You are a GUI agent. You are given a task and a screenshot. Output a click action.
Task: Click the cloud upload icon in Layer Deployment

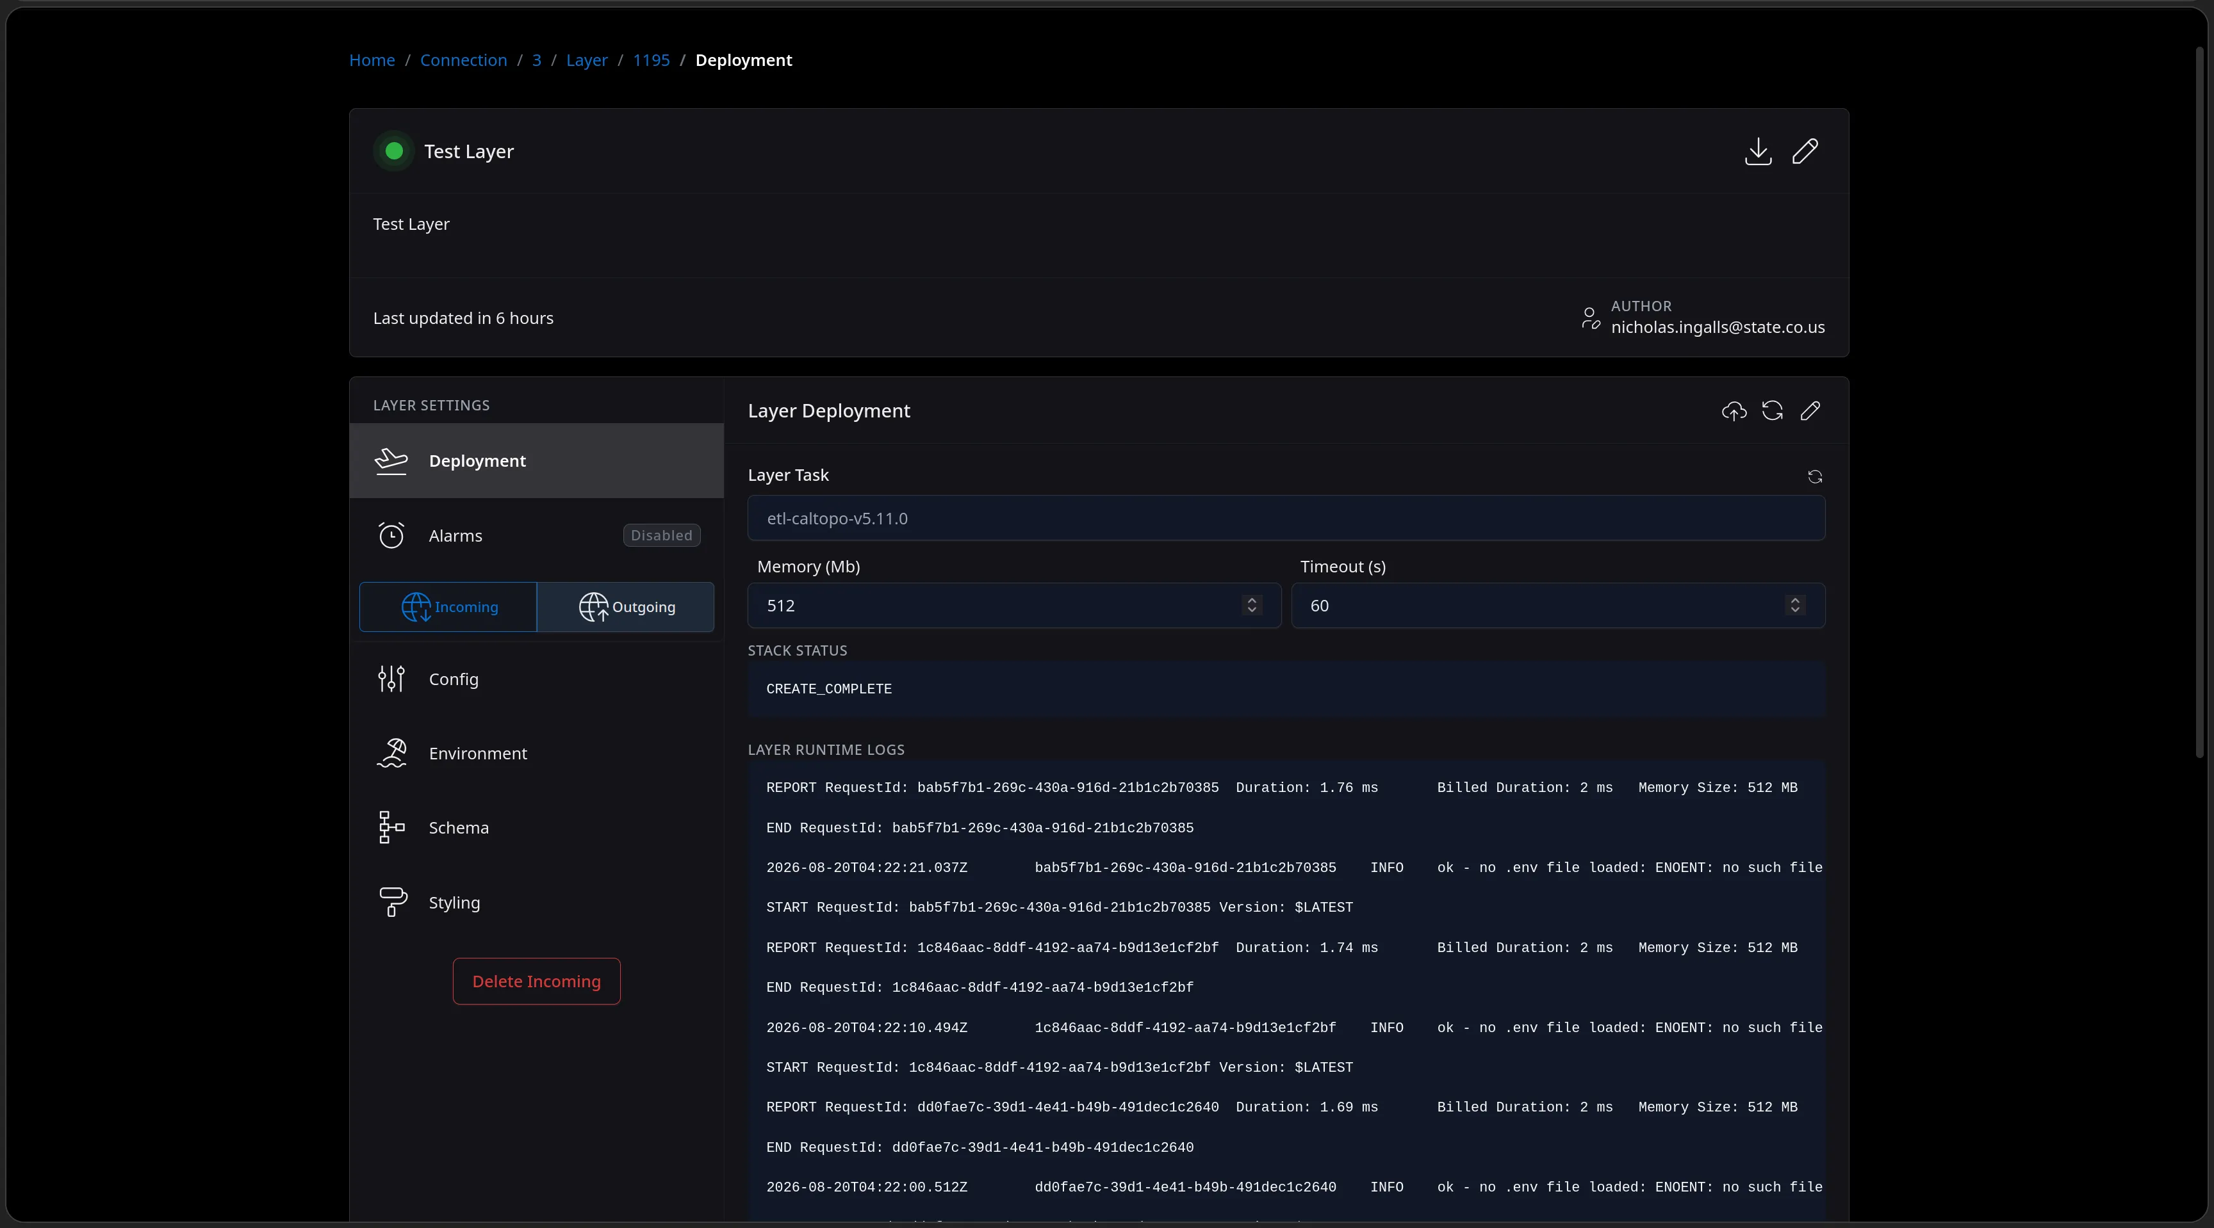tap(1734, 410)
